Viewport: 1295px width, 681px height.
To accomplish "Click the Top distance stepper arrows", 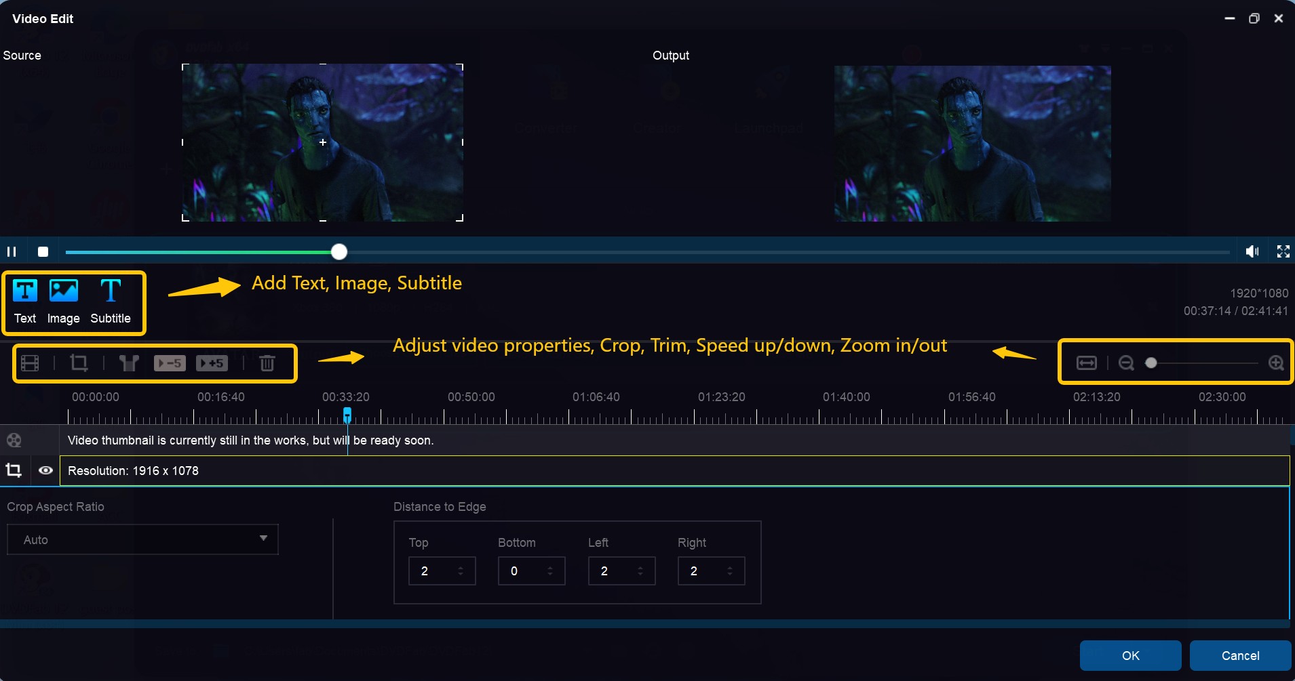I will (x=461, y=571).
